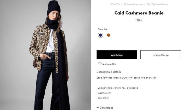Click the Skull charm detail line
The image size is (186, 110).
[x=102, y=98]
